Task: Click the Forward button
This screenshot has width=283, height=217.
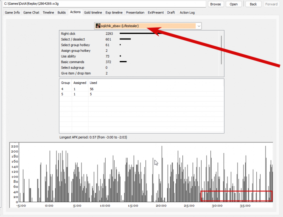Action: click(272, 4)
